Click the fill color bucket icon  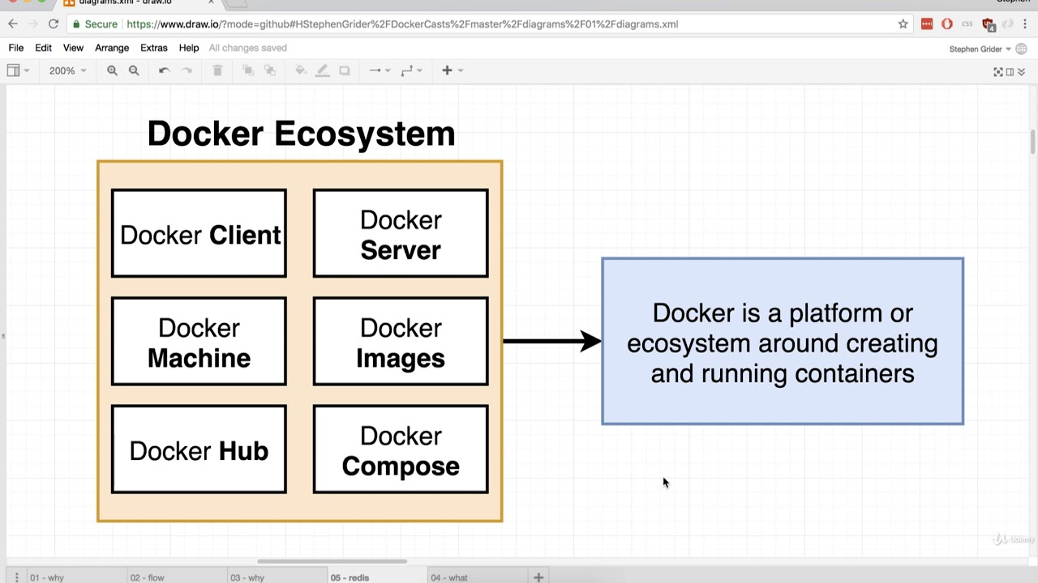[301, 70]
